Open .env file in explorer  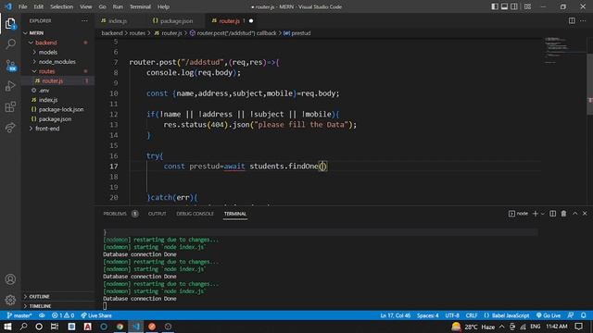tap(57, 91)
